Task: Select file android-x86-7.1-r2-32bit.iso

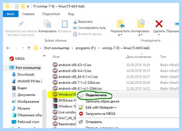Action: 79,83
